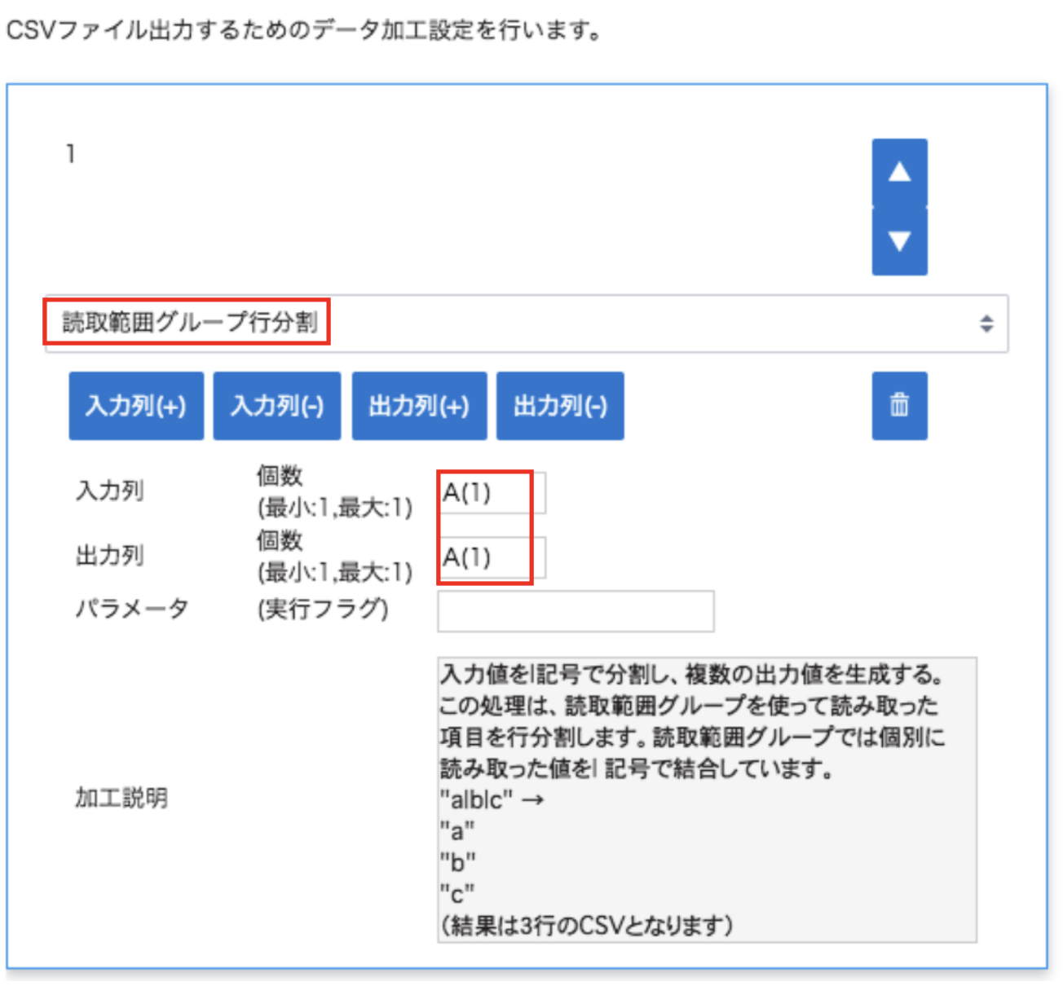Add an input column with 入力列(+)
Viewport: 1063px width, 986px height.
[x=136, y=406]
